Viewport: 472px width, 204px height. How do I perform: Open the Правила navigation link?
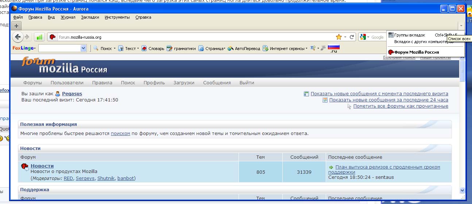pos(102,82)
